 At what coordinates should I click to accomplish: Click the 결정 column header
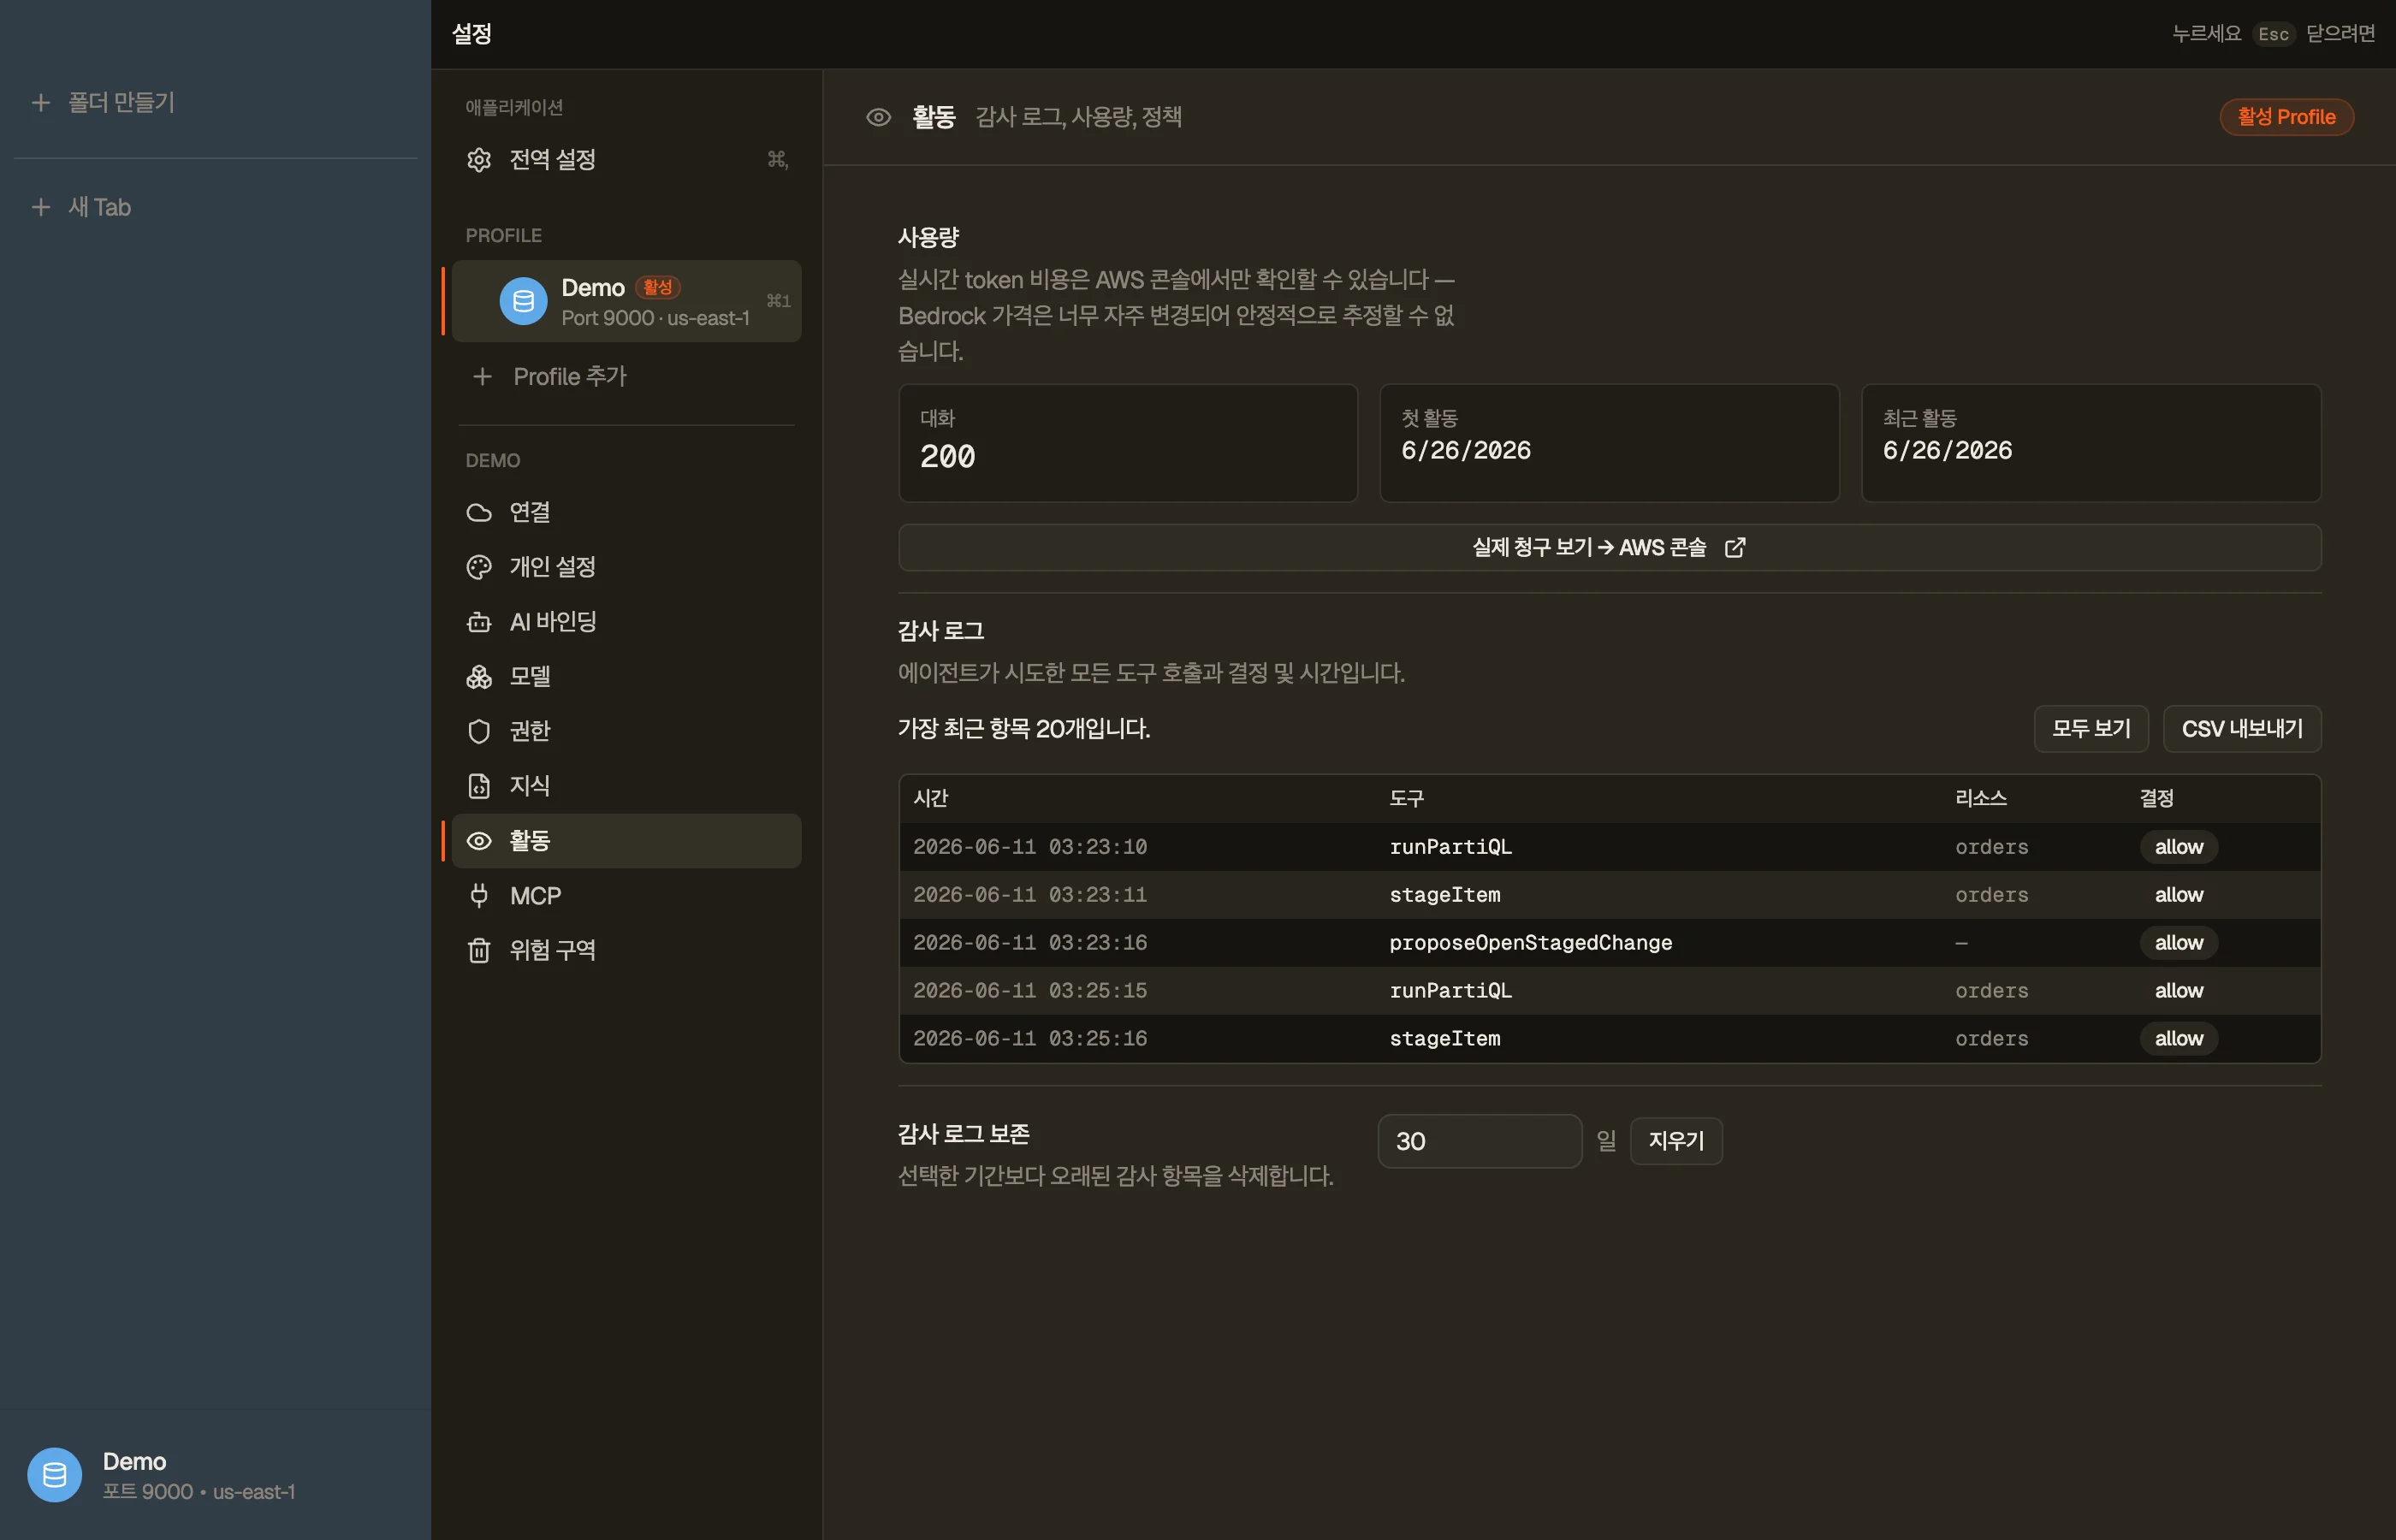coord(2156,799)
